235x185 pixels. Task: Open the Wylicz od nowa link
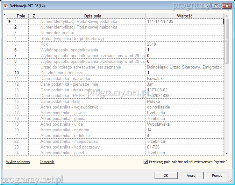pos(18,162)
